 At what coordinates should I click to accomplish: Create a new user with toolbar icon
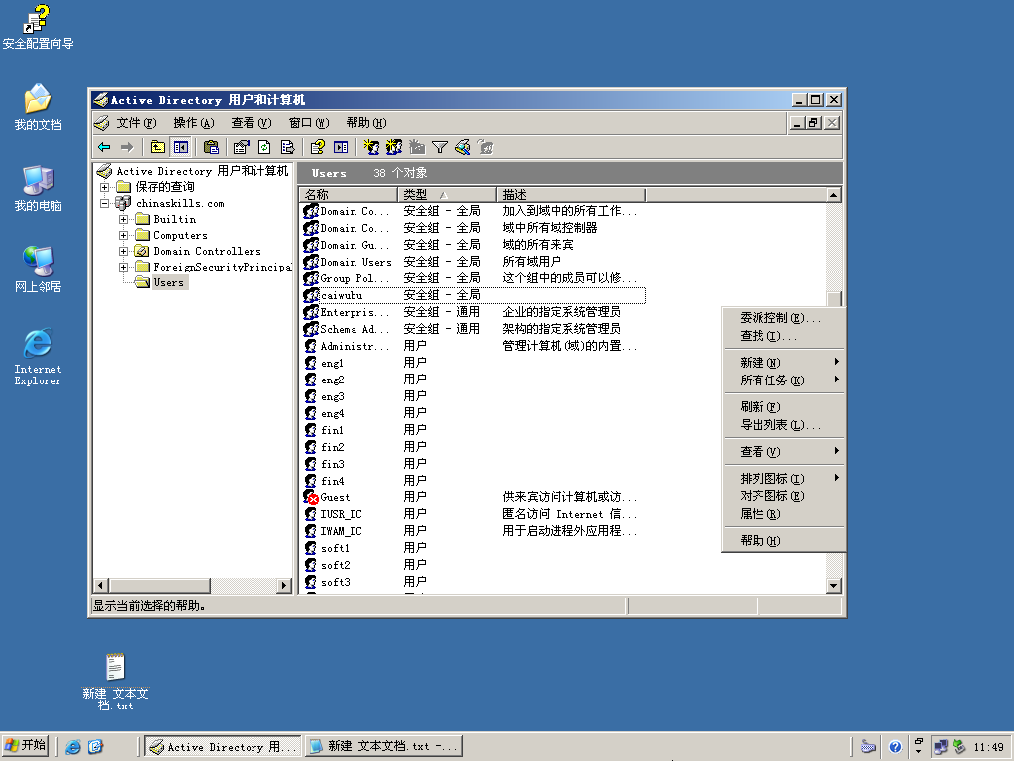tap(370, 147)
